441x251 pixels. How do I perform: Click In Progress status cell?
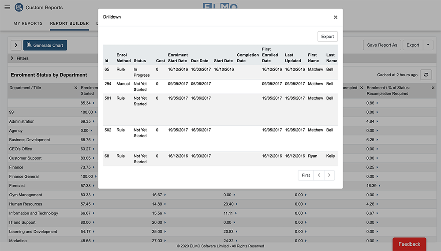coord(142,72)
